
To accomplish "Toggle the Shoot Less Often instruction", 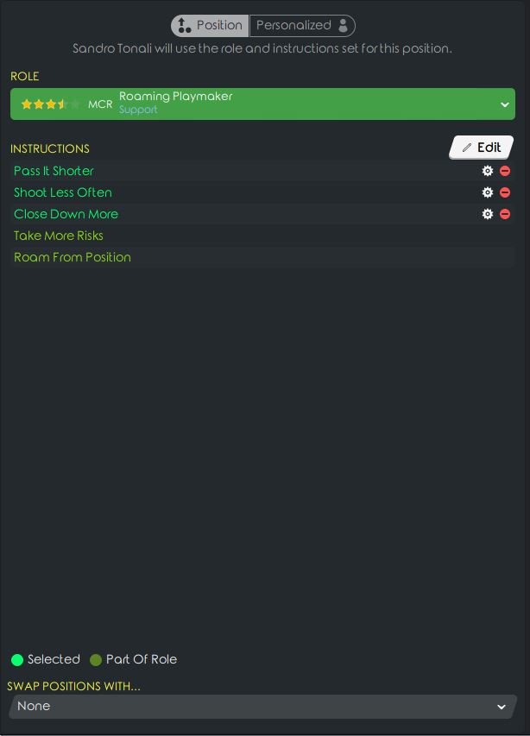I will point(63,192).
